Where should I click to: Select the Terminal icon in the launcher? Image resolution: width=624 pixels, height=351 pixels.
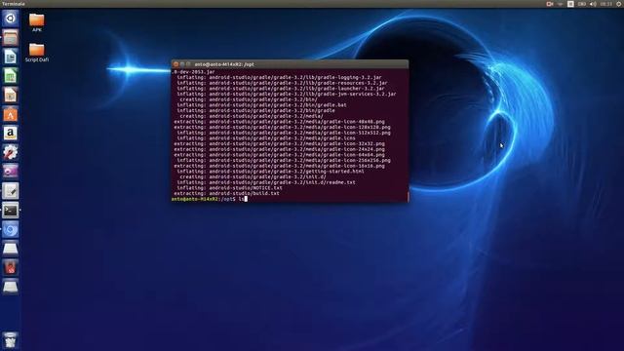pyautogui.click(x=11, y=211)
